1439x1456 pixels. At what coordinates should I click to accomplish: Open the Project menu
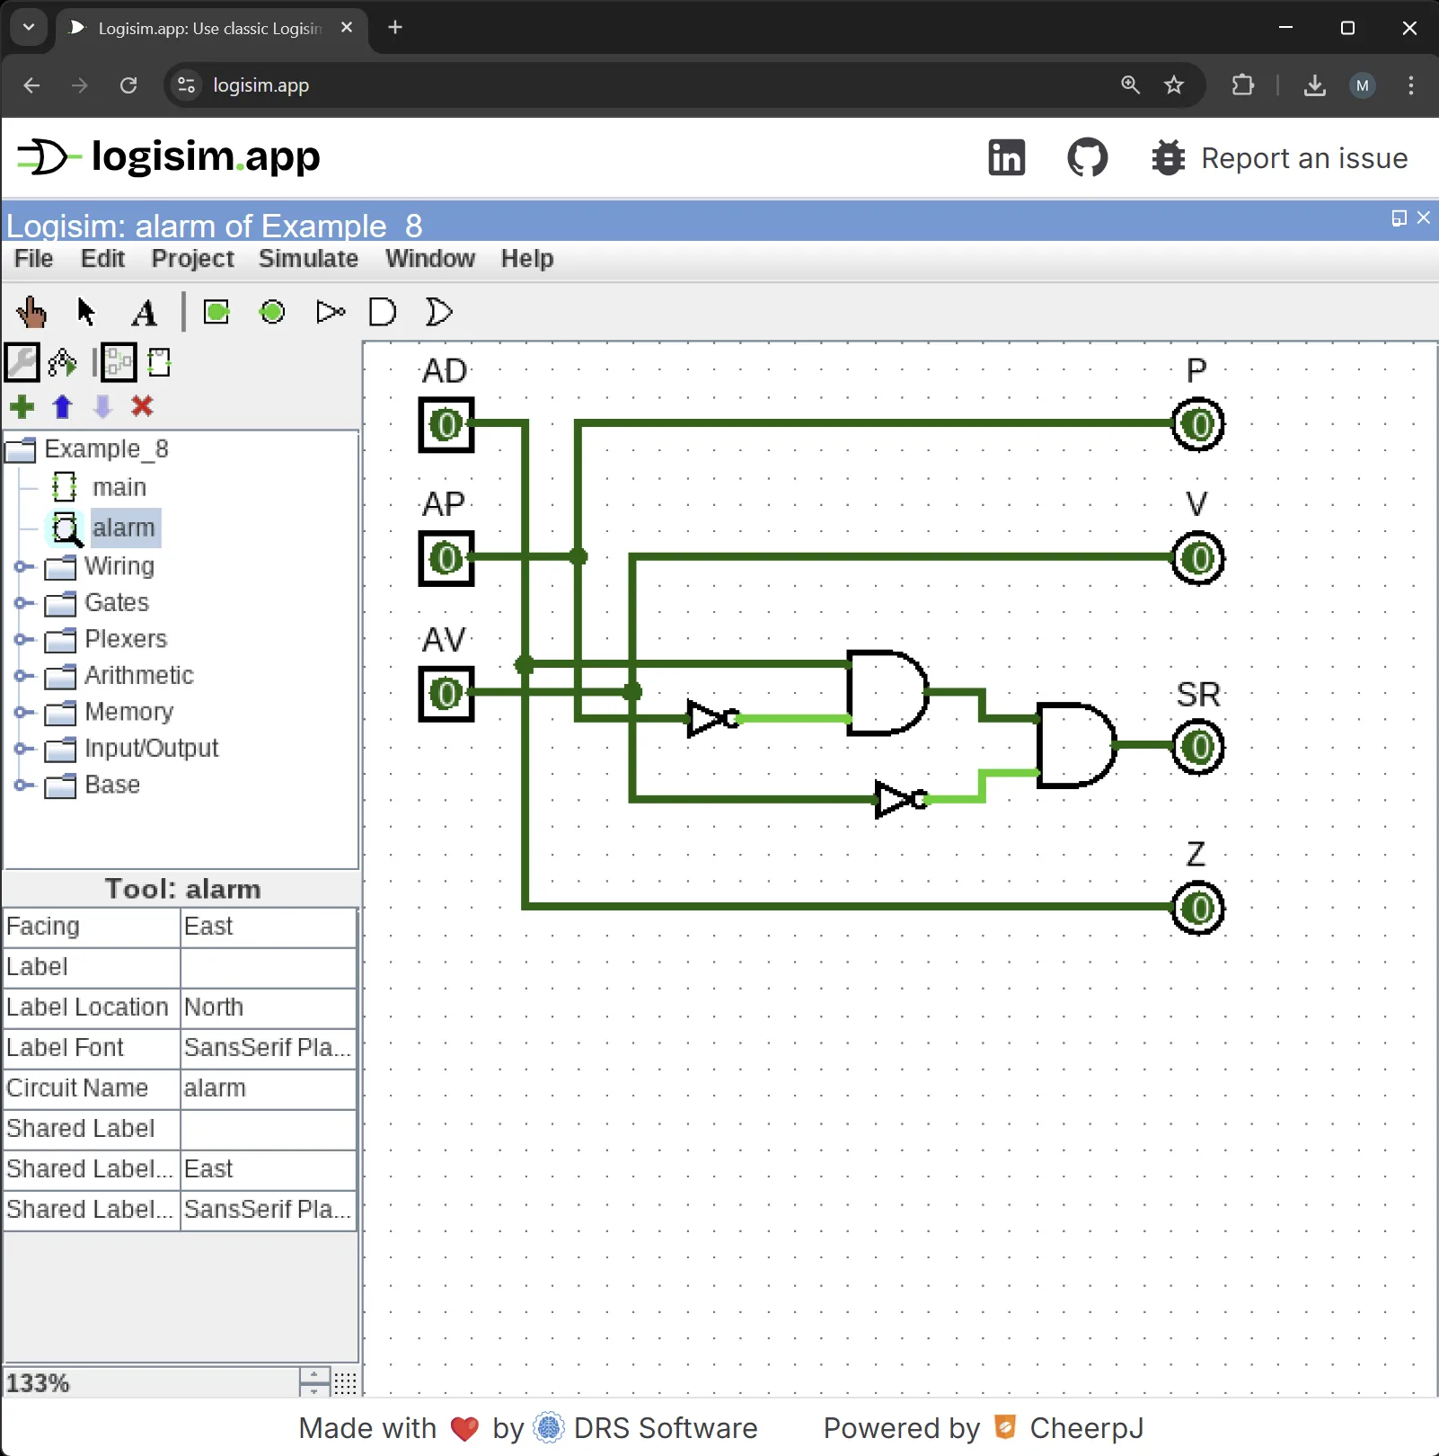pos(192,259)
